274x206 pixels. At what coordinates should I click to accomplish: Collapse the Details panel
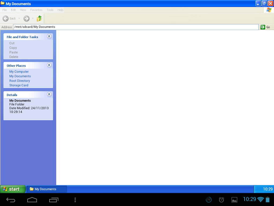[x=49, y=94]
